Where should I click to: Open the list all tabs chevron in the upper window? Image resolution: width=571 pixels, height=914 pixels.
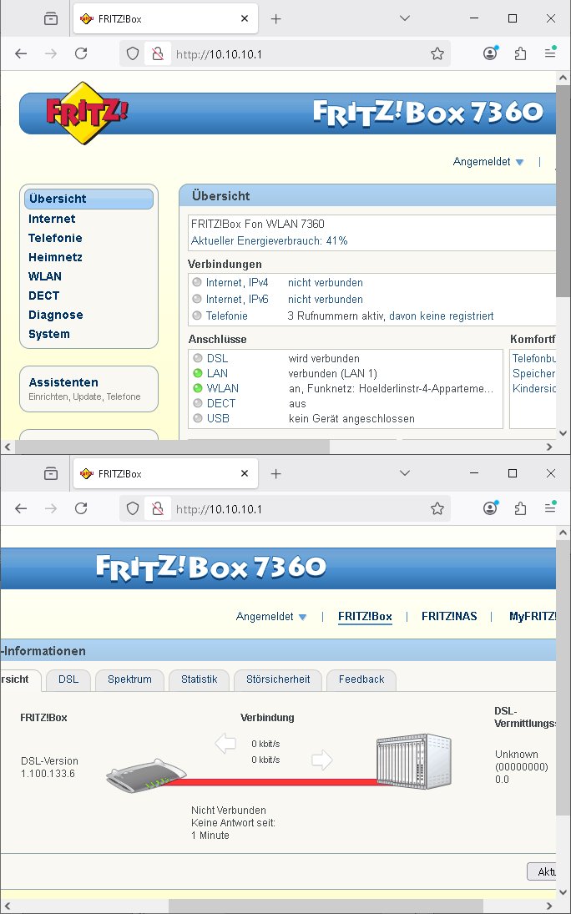pos(405,18)
